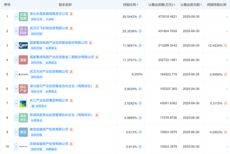
Task: Expand row of 芜湖闻名泉泓投资管理合伙企业
Action: [x=16, y=118]
